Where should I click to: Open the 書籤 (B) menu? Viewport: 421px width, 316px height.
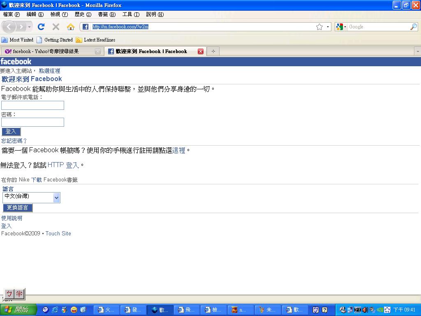point(107,14)
